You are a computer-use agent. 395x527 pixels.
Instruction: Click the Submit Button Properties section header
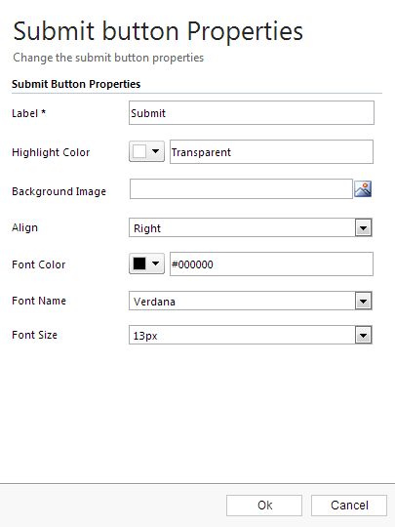pyautogui.click(x=76, y=84)
